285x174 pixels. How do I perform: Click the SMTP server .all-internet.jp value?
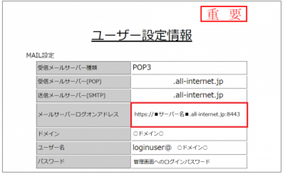(198, 95)
